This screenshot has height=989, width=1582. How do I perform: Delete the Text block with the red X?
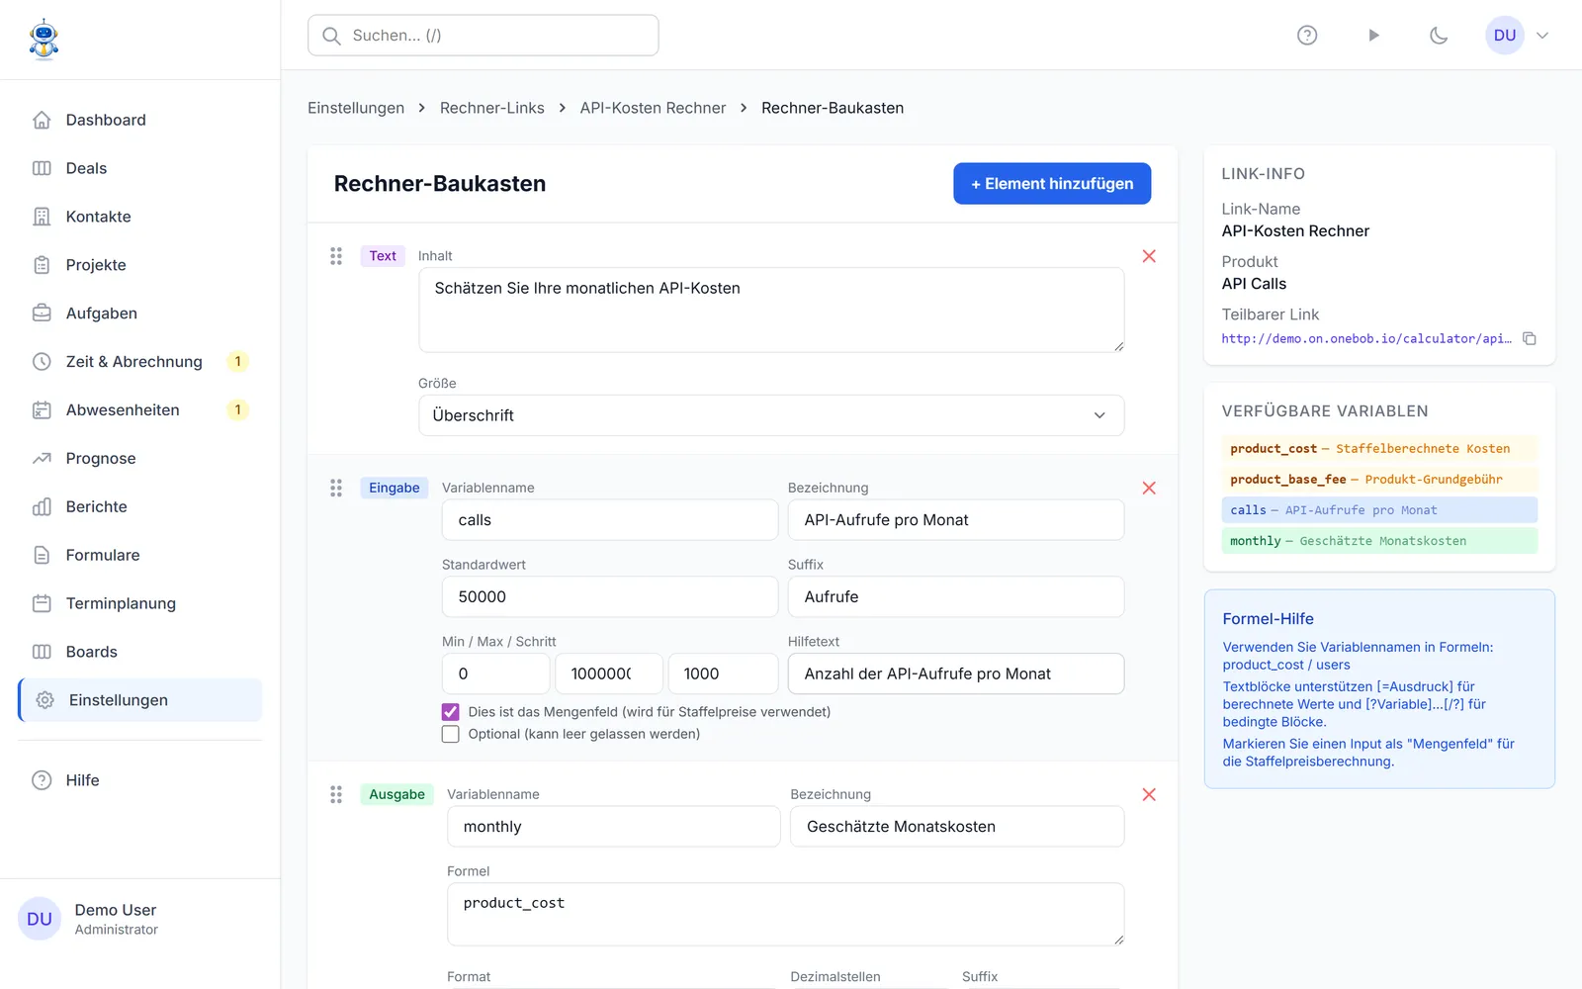(1149, 256)
